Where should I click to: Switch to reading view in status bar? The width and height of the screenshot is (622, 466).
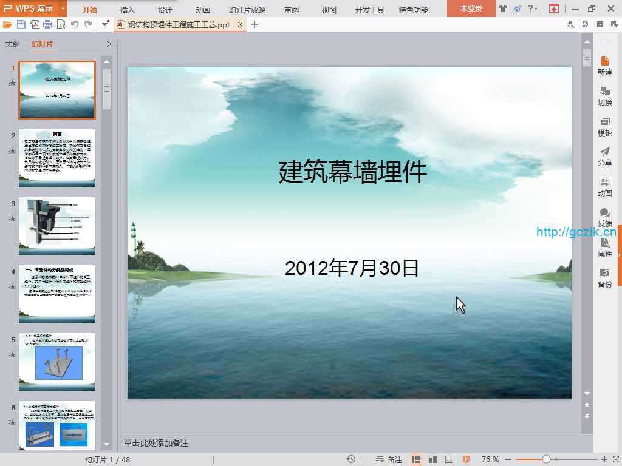point(449,459)
